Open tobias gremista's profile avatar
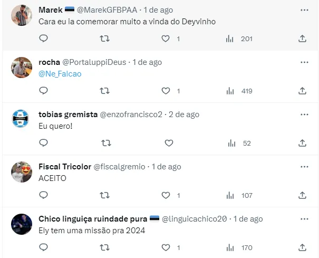 21,119
